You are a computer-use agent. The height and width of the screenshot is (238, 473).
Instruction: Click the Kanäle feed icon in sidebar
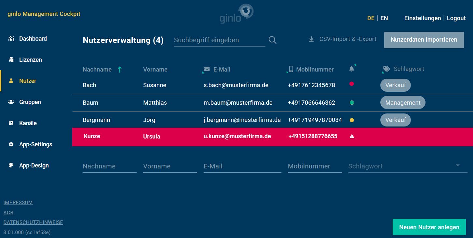point(11,123)
